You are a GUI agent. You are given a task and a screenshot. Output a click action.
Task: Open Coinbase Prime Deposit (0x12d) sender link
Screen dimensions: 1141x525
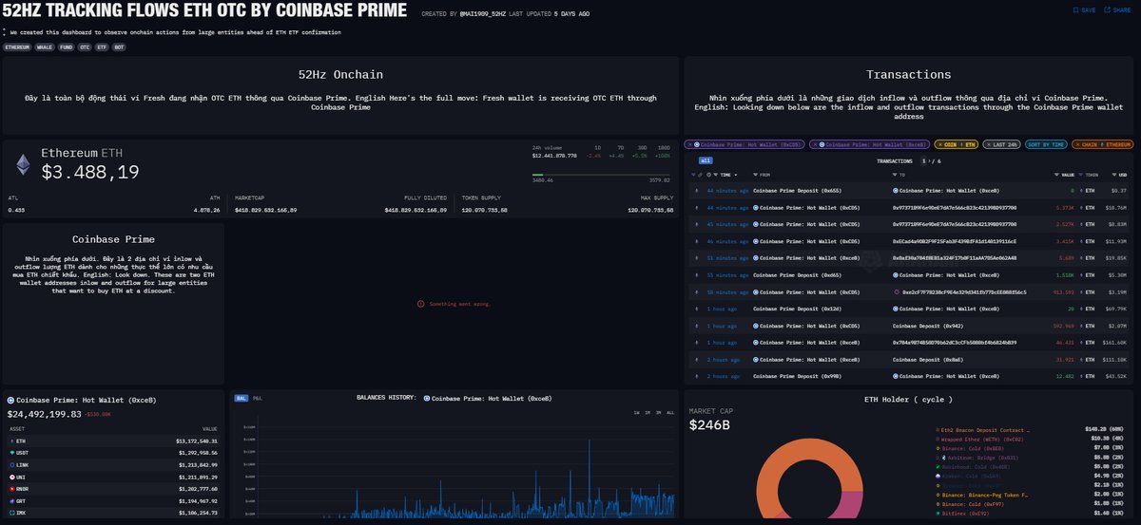pos(795,309)
